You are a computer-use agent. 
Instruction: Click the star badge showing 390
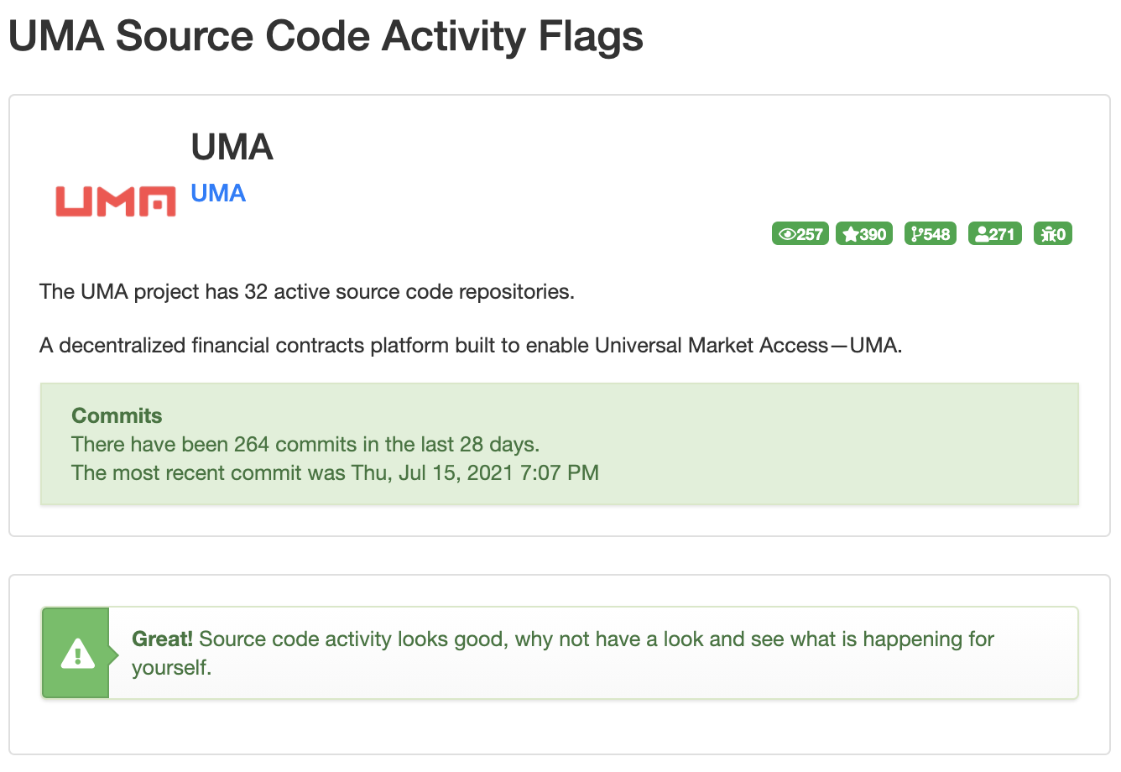(x=864, y=234)
